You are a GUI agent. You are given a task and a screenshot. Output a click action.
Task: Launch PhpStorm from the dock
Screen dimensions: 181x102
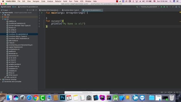click(x=102, y=98)
